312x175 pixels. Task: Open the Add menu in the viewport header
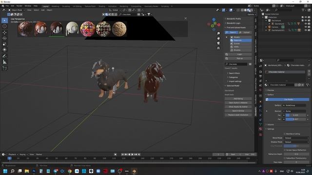click(x=43, y=10)
